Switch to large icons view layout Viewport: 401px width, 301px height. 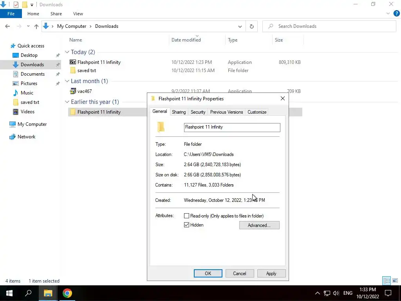click(x=395, y=281)
